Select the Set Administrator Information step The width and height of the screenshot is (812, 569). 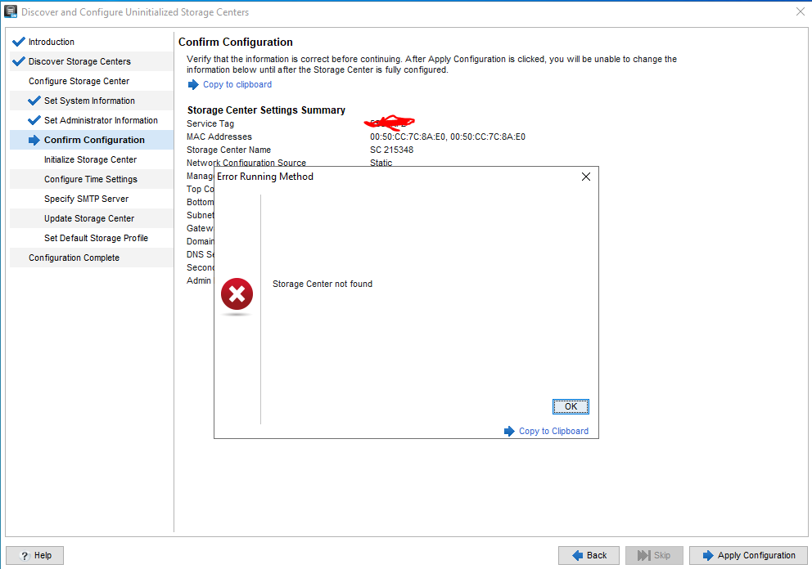(101, 120)
